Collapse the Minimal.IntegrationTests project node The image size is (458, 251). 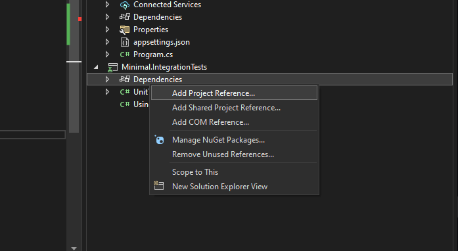96,67
